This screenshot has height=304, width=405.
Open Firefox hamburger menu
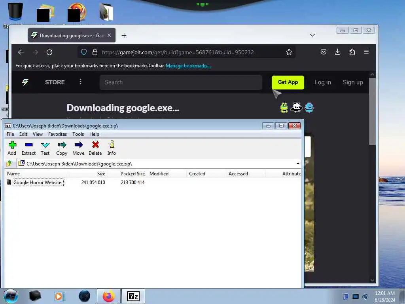(x=366, y=52)
